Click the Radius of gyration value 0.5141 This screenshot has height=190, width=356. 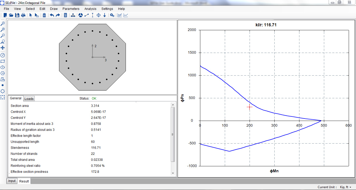96,130
